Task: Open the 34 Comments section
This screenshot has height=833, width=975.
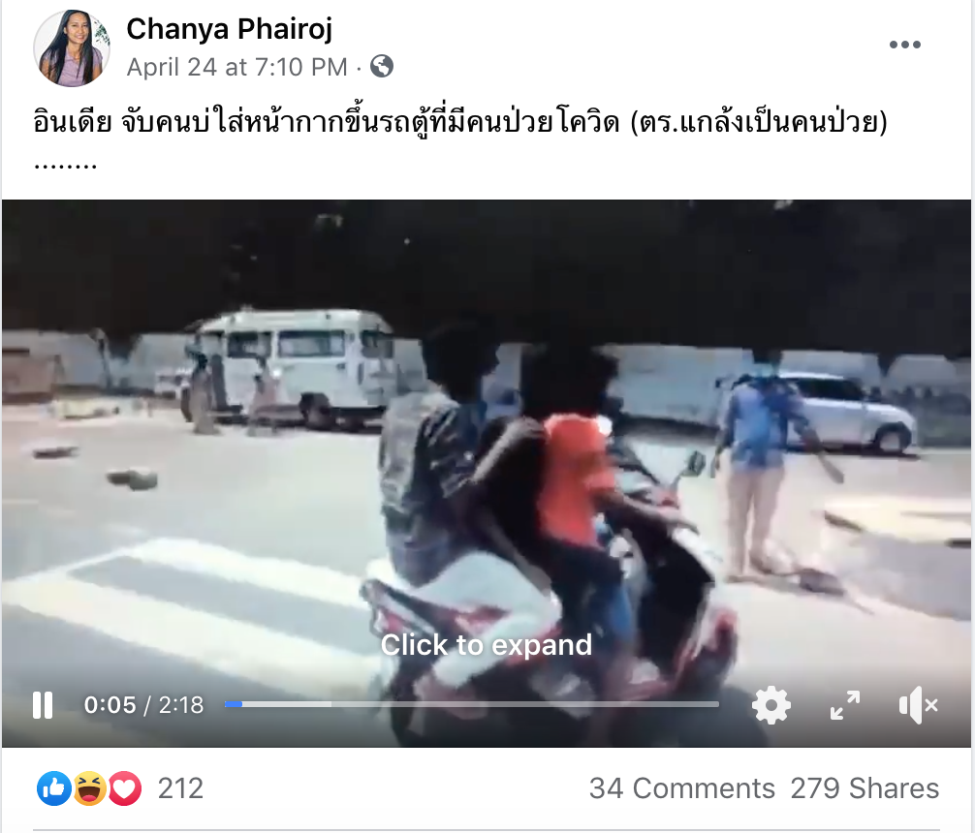Action: point(682,788)
